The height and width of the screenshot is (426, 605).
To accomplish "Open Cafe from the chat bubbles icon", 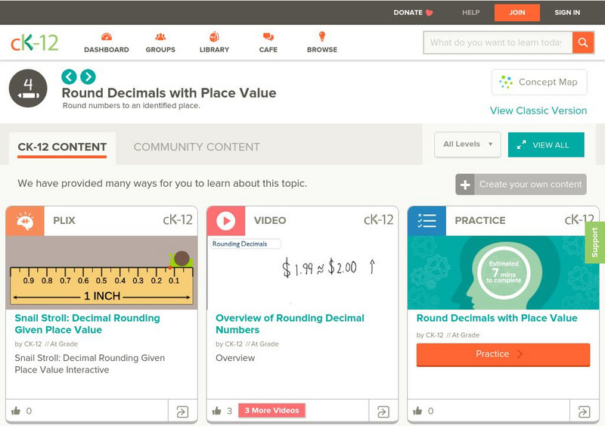I will (268, 37).
